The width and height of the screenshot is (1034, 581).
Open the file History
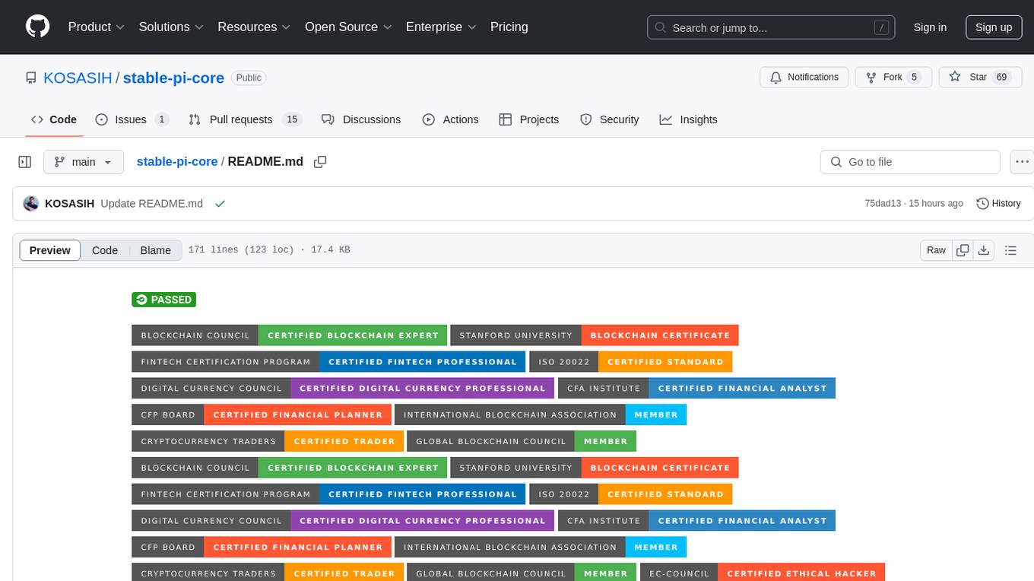click(998, 203)
